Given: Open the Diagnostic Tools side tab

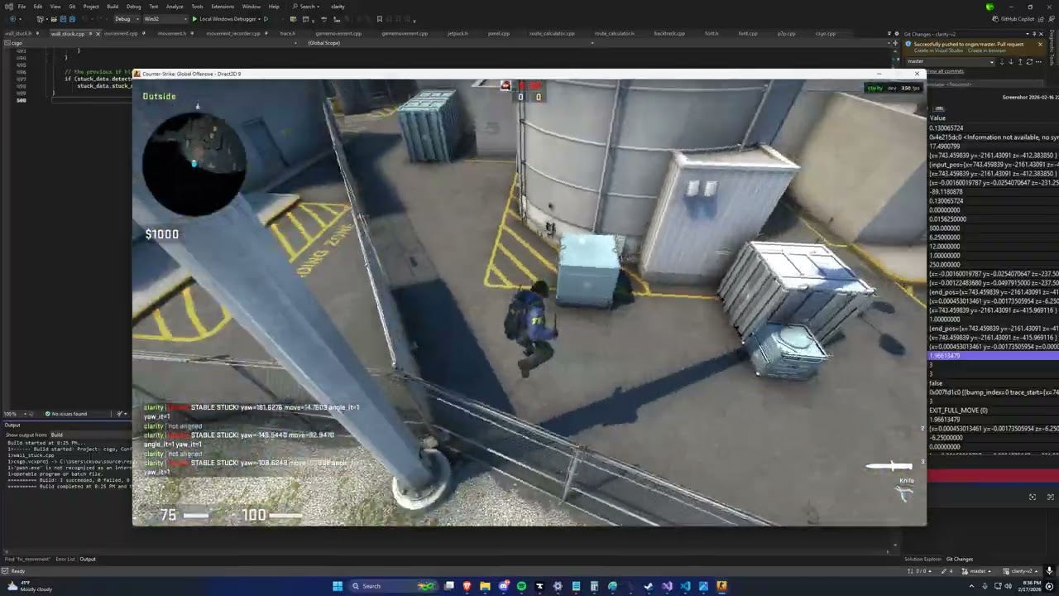Looking at the screenshot, I should [1052, 47].
